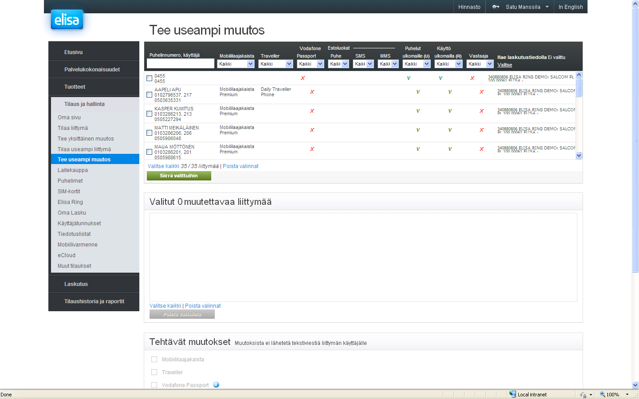This screenshot has height=399, width=639.
Task: Go to Oma sivu
Action: pos(69,117)
